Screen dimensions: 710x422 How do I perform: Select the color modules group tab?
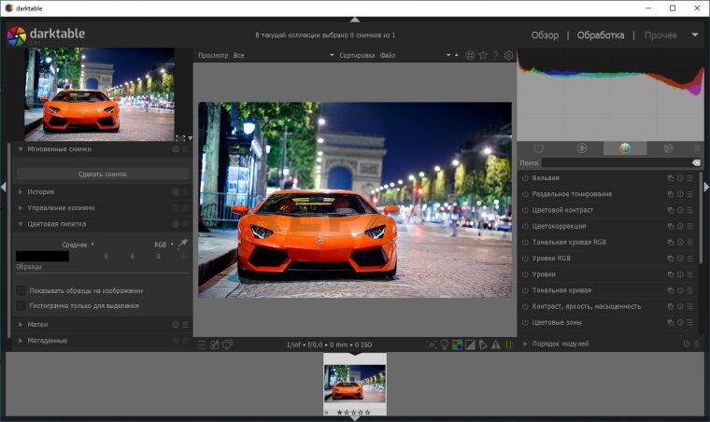pos(625,148)
